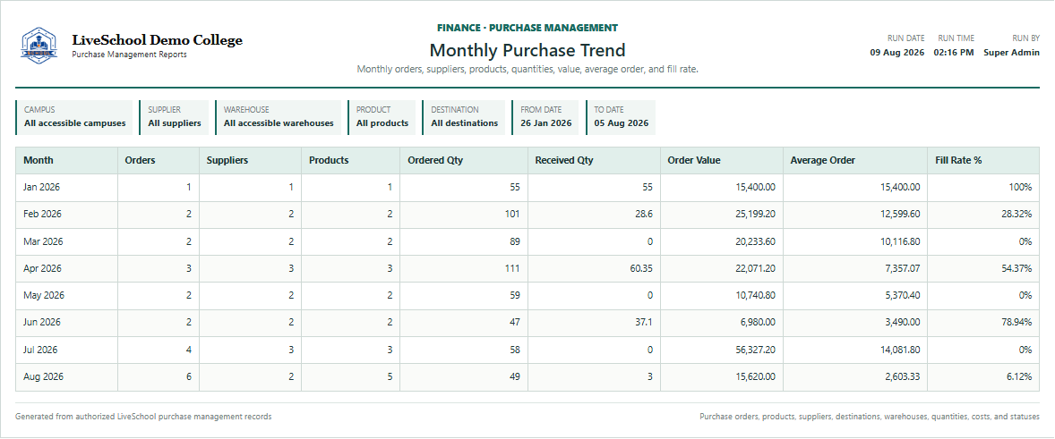This screenshot has width=1055, height=439.
Task: Click the Finance - Purchase Management header
Action: [527, 29]
